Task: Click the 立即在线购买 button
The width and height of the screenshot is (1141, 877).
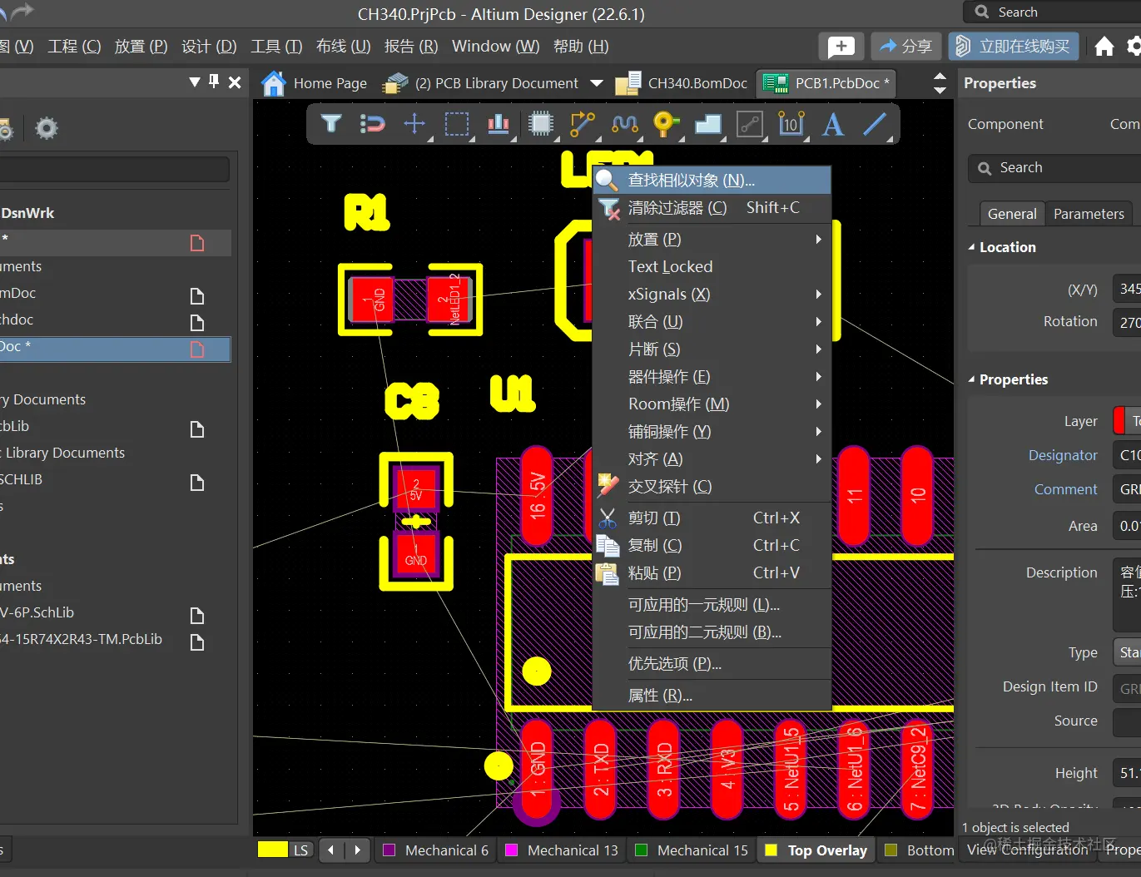Action: click(x=1014, y=47)
